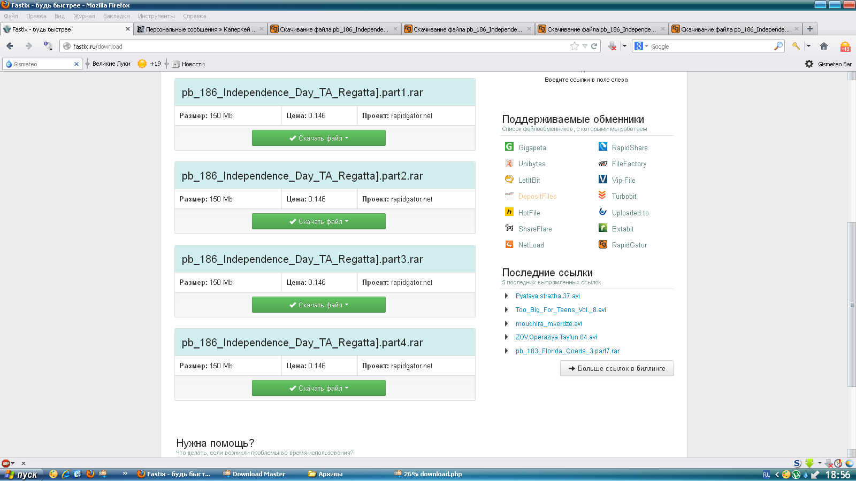
Task: Launch Internet Explorer from quick launch
Action: pyautogui.click(x=66, y=474)
